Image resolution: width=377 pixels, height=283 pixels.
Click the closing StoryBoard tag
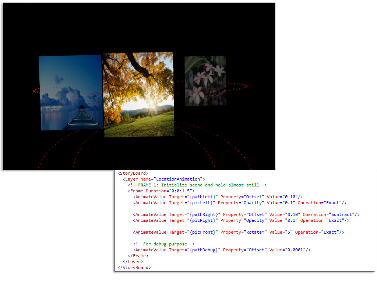(134, 268)
